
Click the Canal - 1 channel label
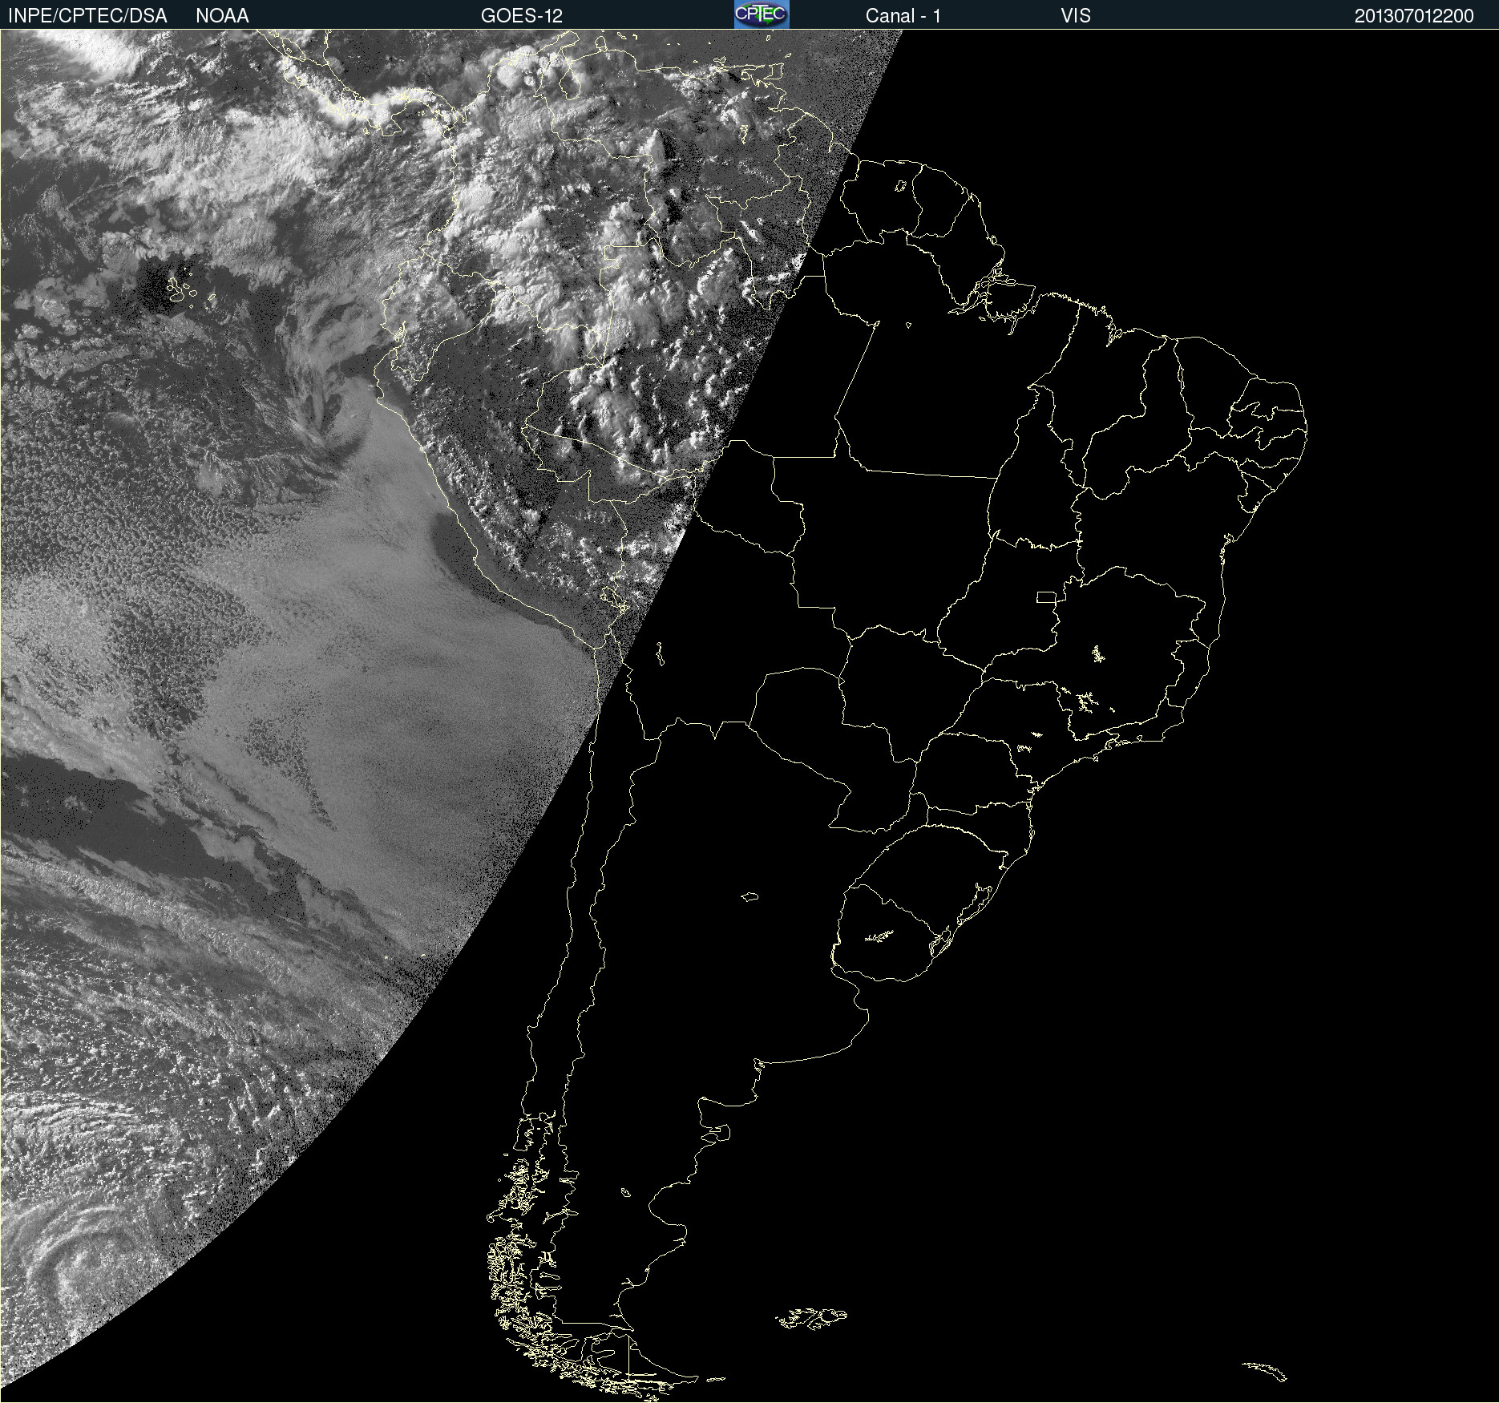pyautogui.click(x=903, y=16)
